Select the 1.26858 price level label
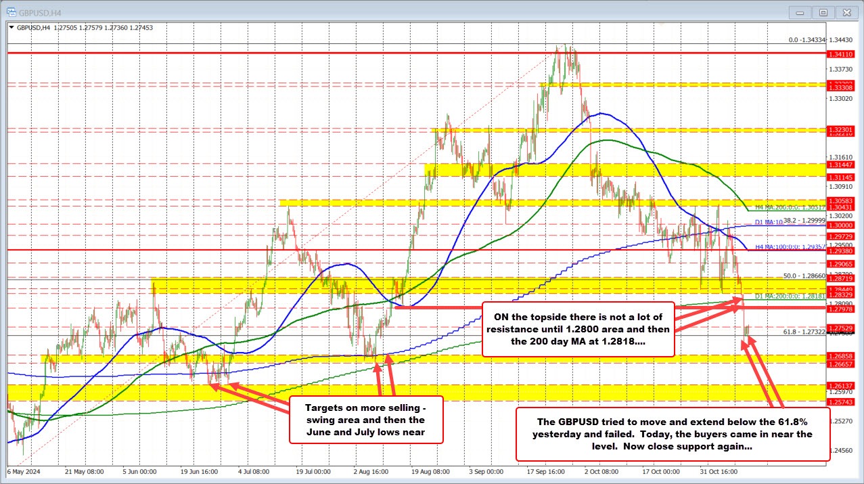 coord(841,355)
